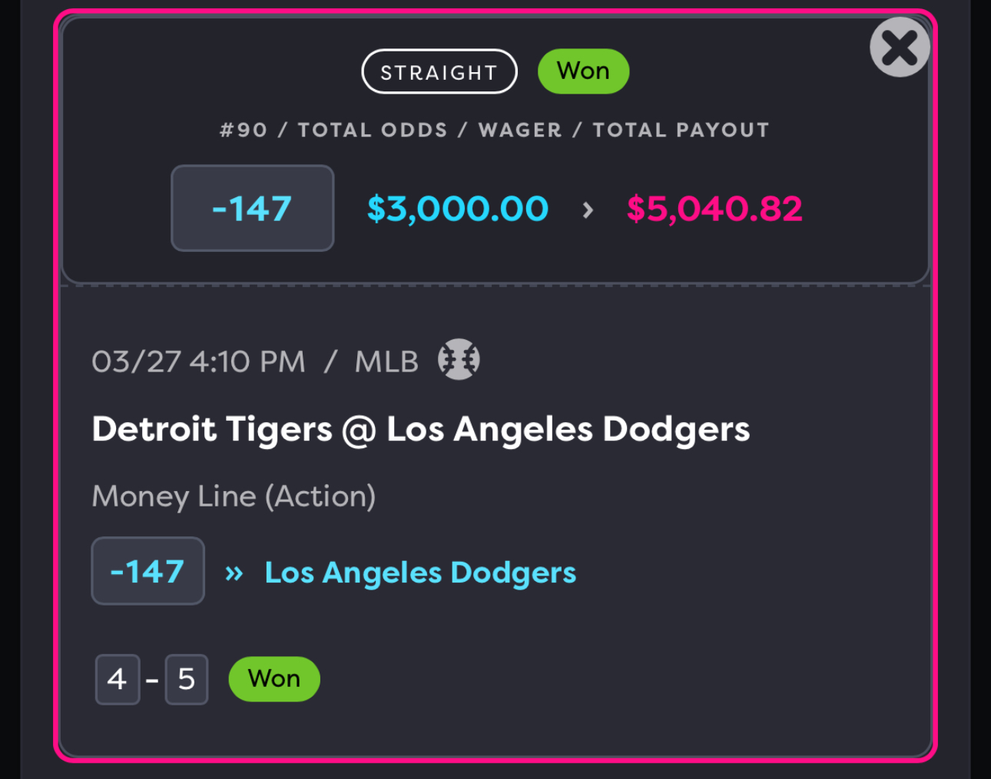Click the double chevron before Dodgers
Screen dimensions: 991x779
click(234, 573)
